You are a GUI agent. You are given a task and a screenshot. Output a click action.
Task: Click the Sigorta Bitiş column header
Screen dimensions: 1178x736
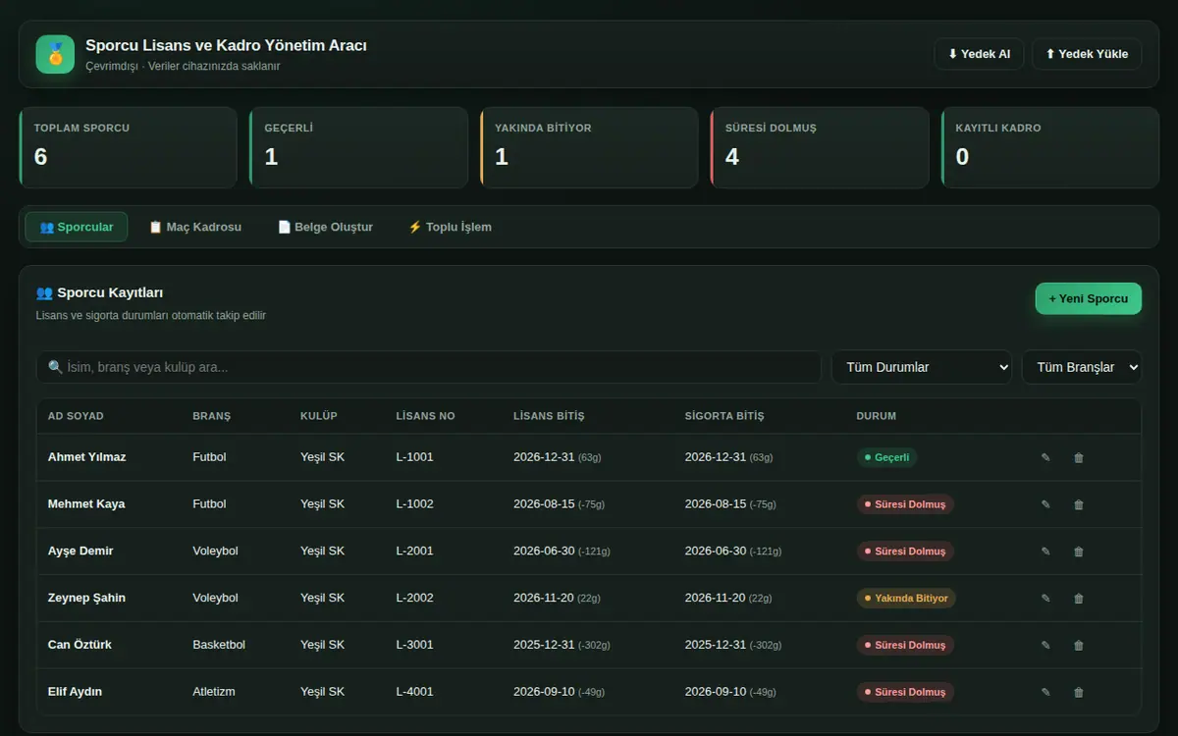coord(724,416)
